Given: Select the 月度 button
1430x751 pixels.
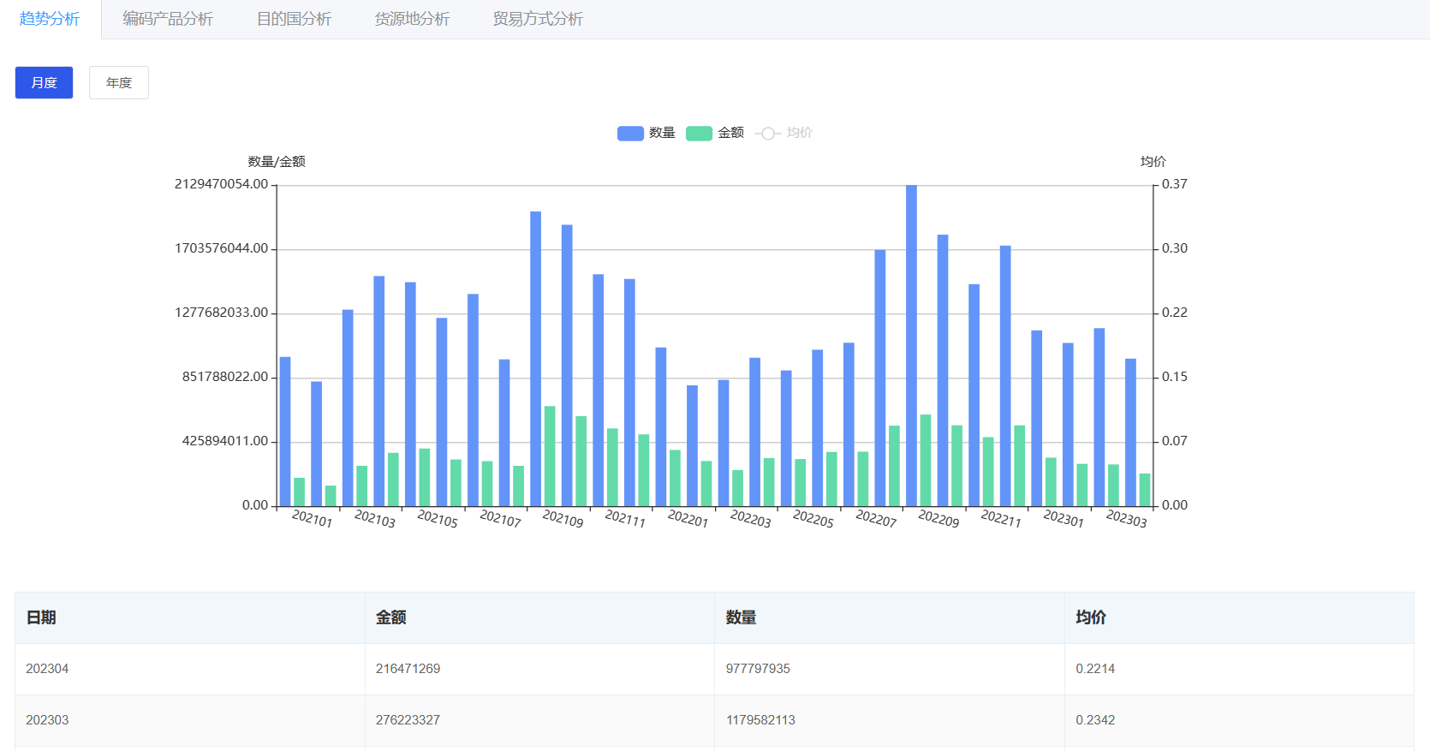Looking at the screenshot, I should point(44,83).
